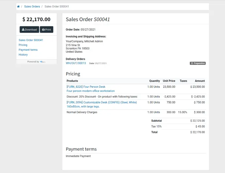
Task: Download the sales order PDF
Action: point(29,30)
